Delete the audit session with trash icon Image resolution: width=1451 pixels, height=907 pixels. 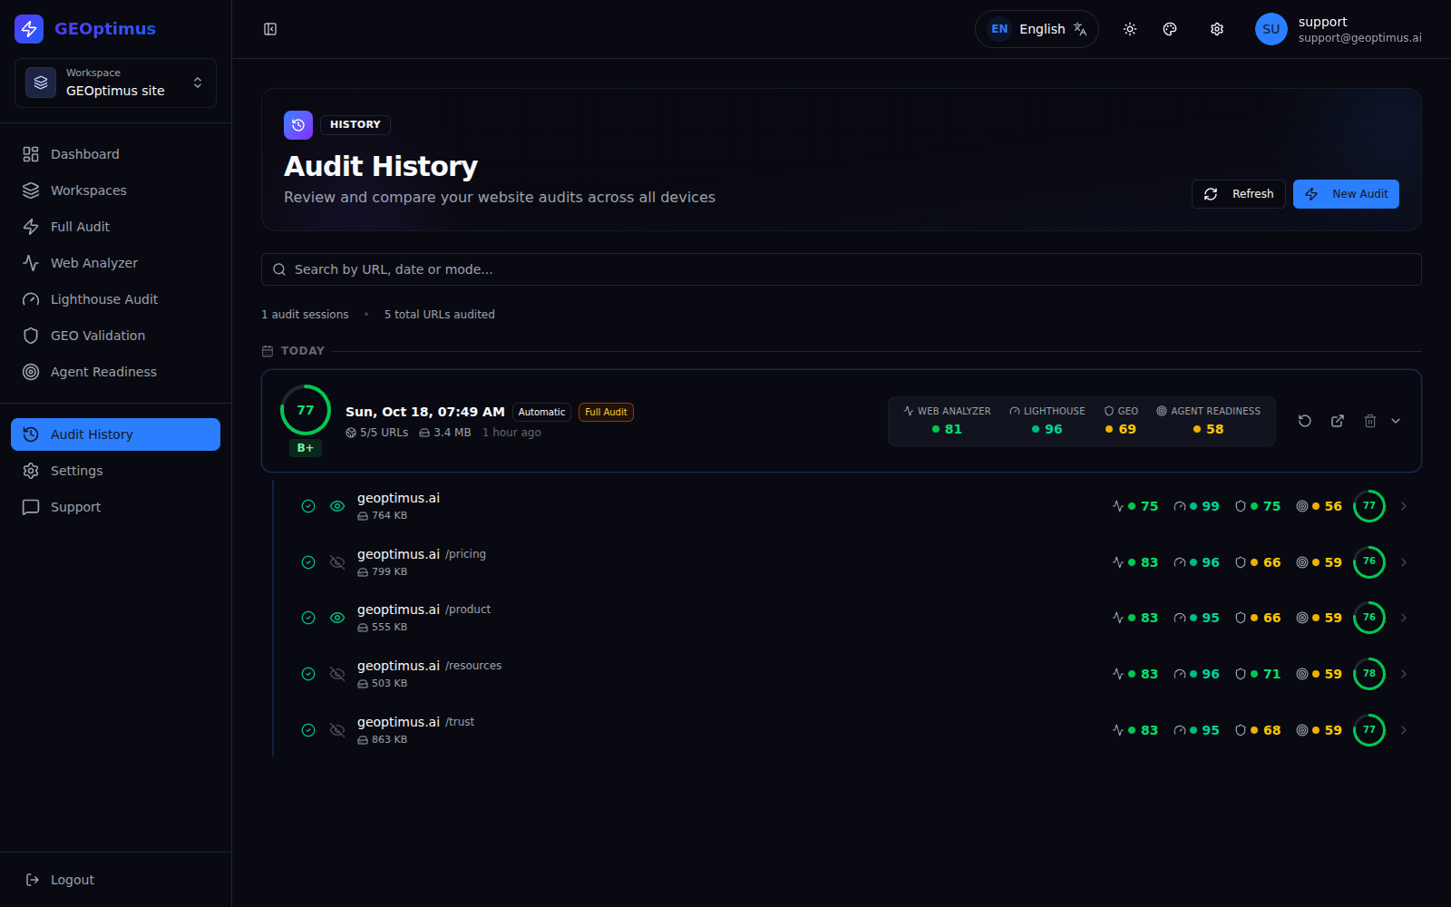pos(1370,421)
